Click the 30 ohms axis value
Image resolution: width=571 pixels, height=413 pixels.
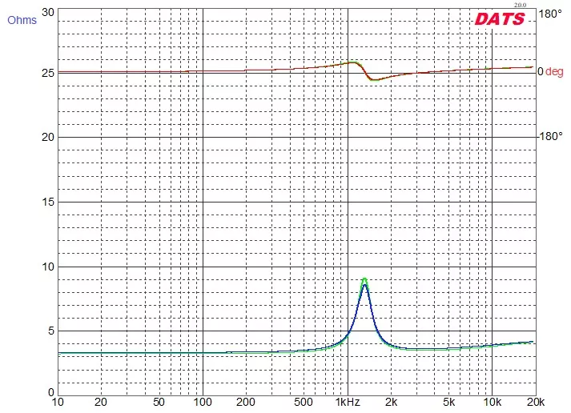click(x=49, y=12)
